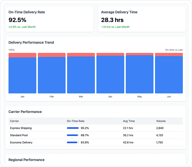
Task: Click the 100% axis label
Action: pos(11,50)
